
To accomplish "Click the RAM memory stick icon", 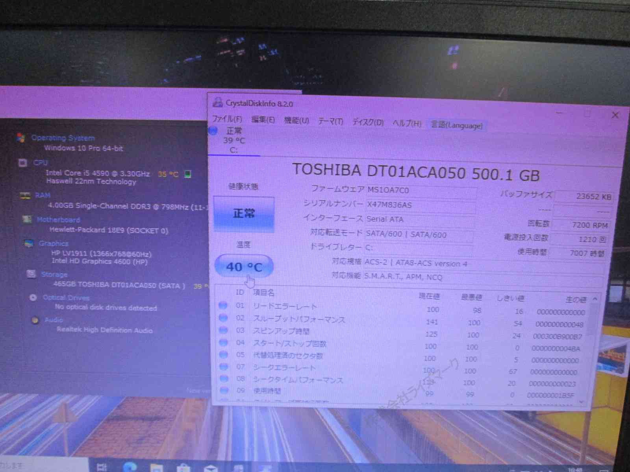I will pyautogui.click(x=25, y=195).
